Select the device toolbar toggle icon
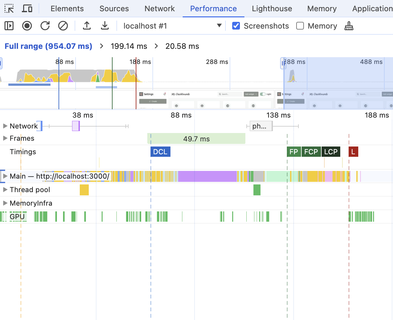The height and width of the screenshot is (320, 393). tap(27, 8)
